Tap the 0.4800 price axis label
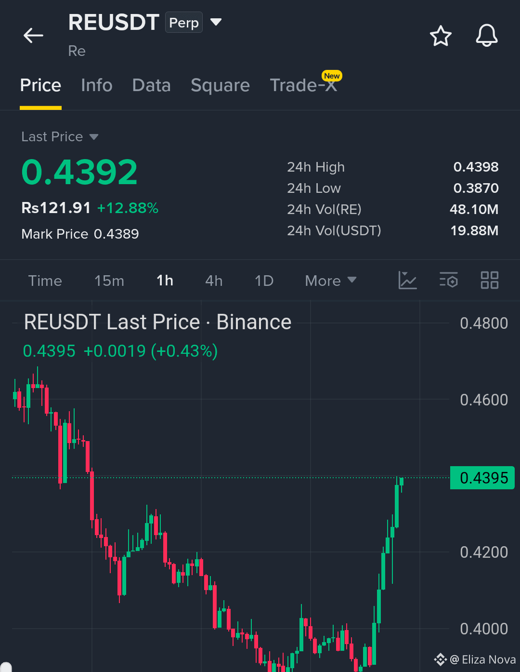 coord(484,323)
